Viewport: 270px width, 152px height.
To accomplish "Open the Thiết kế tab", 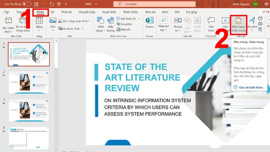I will click(66, 12).
